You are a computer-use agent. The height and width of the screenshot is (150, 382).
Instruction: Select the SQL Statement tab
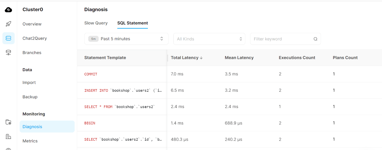pyautogui.click(x=133, y=23)
